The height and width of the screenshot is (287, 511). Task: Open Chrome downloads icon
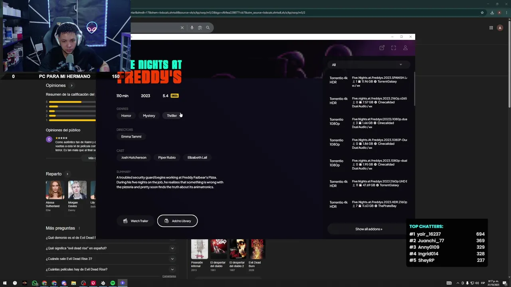492,12
